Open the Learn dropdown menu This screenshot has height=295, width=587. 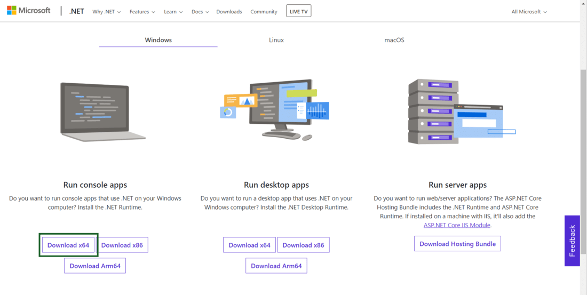tap(173, 12)
